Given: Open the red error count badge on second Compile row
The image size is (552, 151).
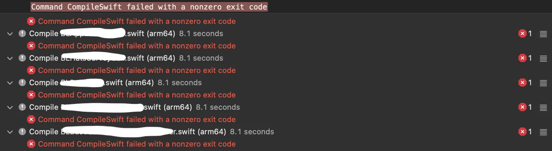Looking at the screenshot, I should pyautogui.click(x=525, y=58).
